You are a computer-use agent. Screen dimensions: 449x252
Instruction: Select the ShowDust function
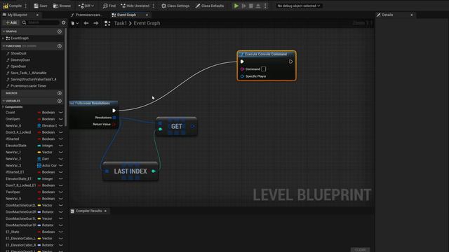pyautogui.click(x=18, y=53)
